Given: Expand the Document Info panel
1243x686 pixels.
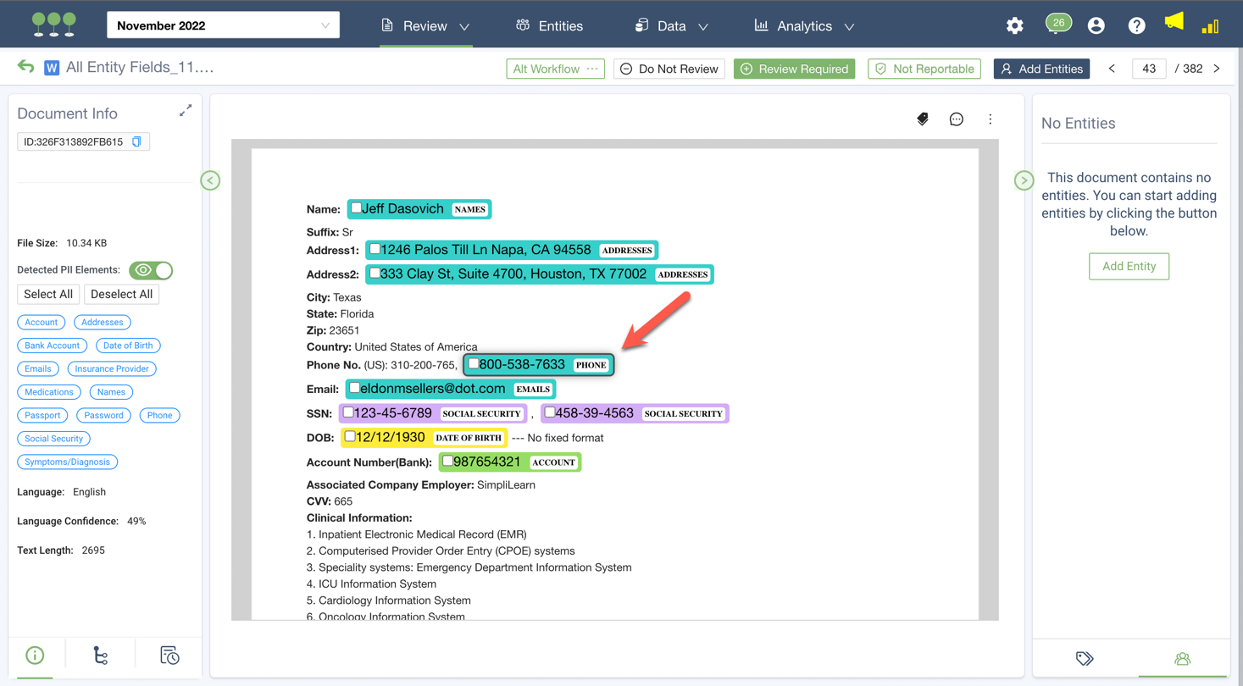Looking at the screenshot, I should point(186,111).
